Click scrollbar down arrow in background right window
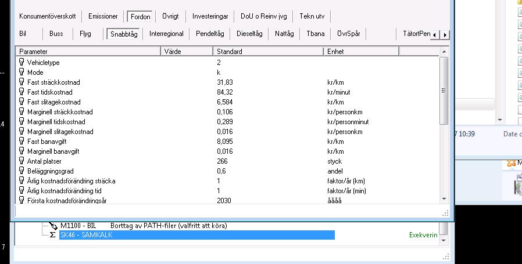This screenshot has width=522, height=264. (x=500, y=120)
